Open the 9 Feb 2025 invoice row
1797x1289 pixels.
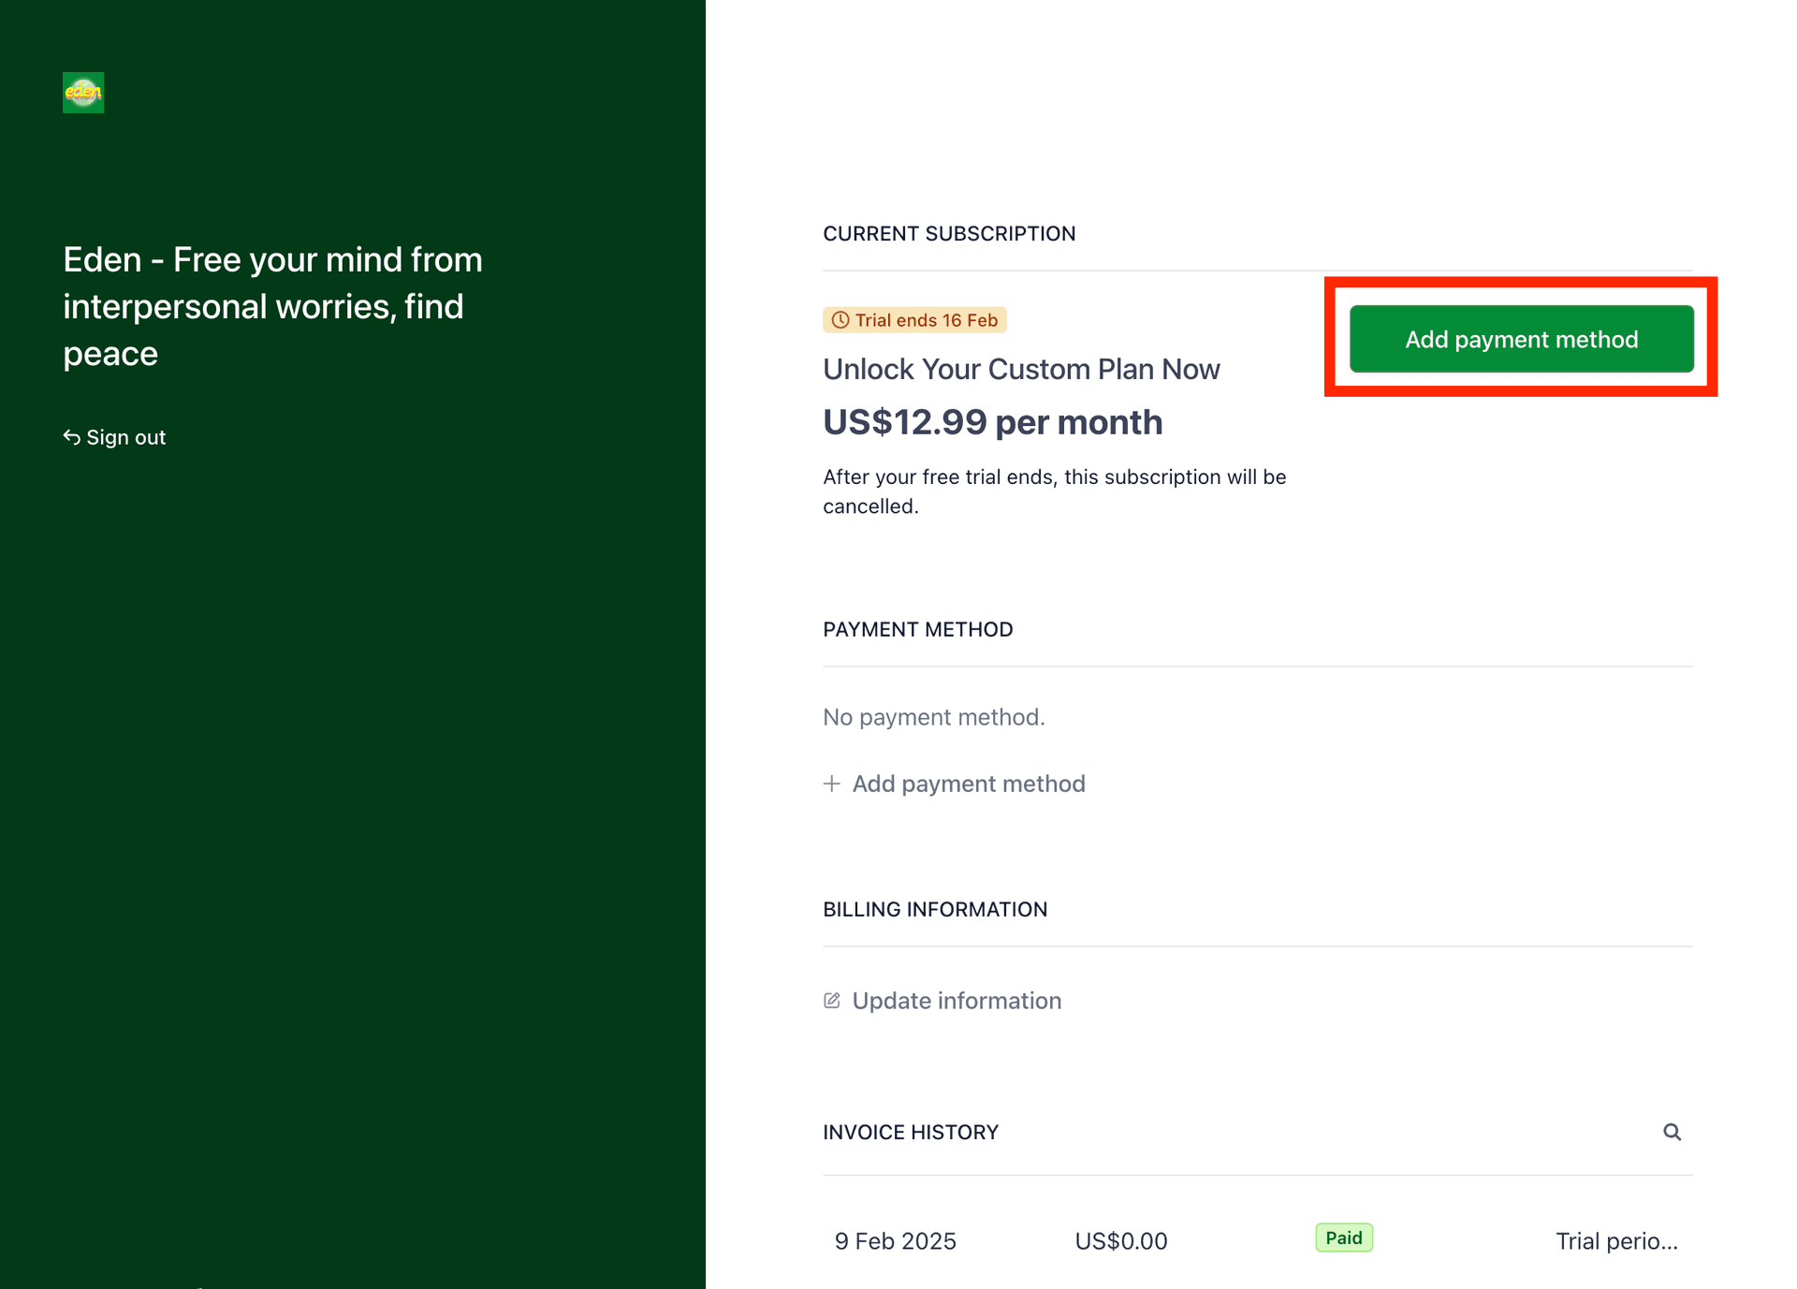point(895,1240)
